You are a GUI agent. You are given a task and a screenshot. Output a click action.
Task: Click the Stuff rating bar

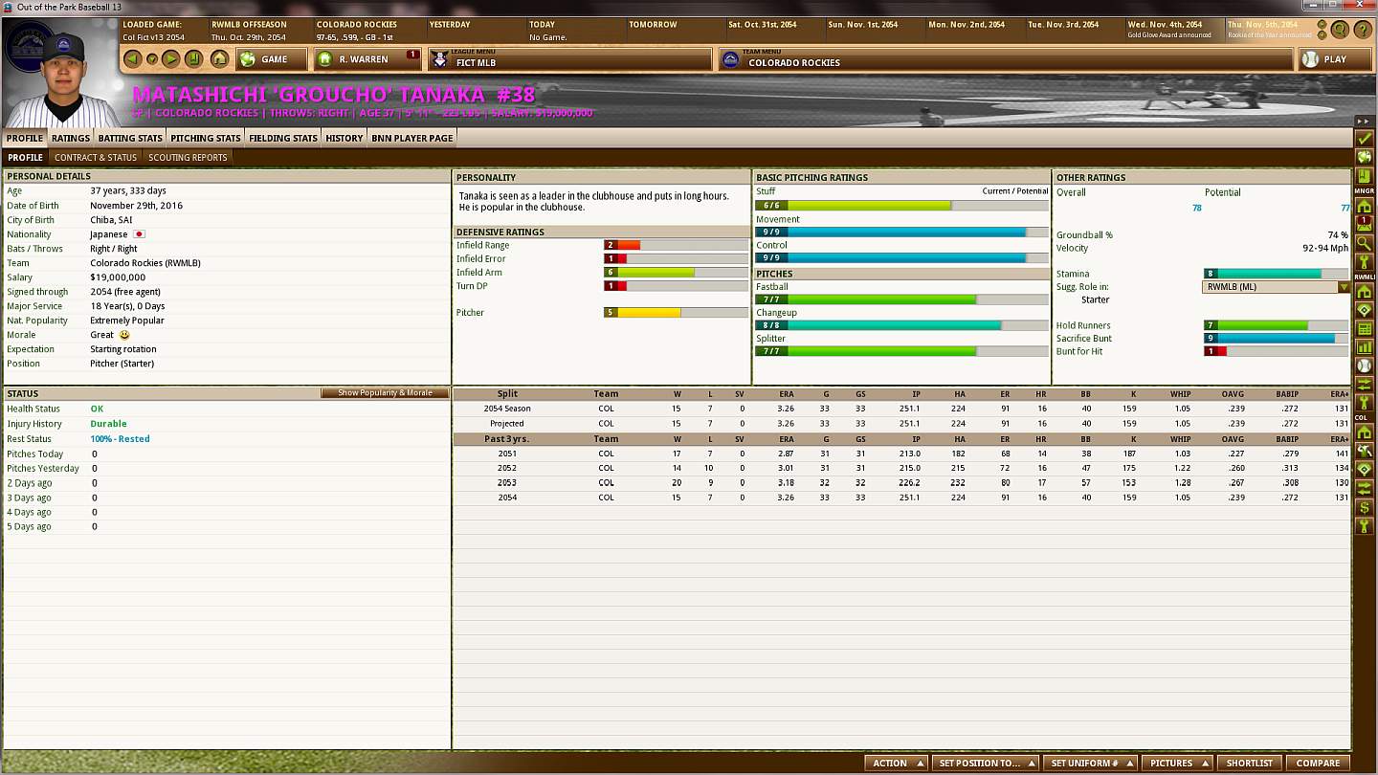[x=901, y=206]
